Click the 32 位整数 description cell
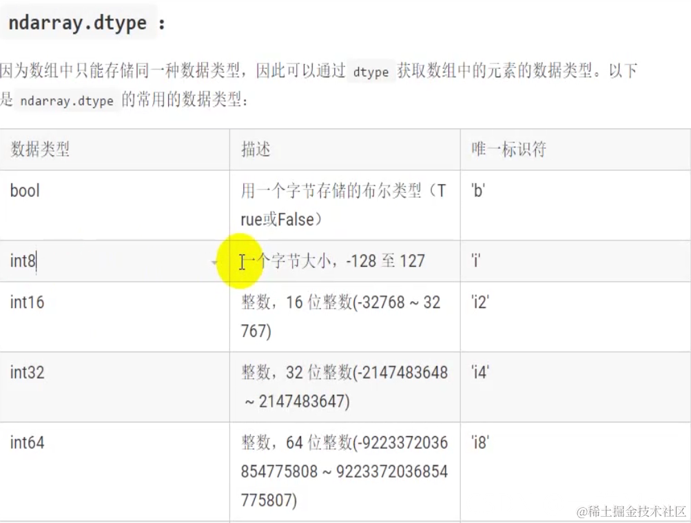Image resolution: width=691 pixels, height=523 pixels. (344, 387)
